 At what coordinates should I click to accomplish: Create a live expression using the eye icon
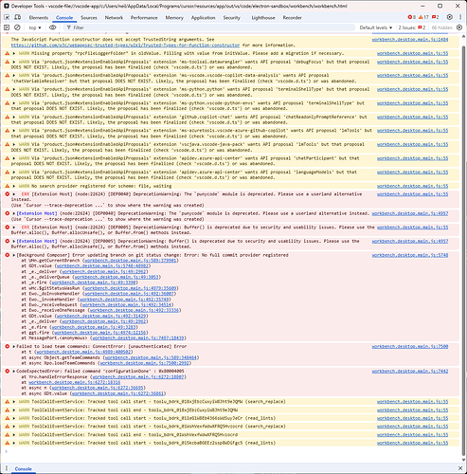[52, 27]
